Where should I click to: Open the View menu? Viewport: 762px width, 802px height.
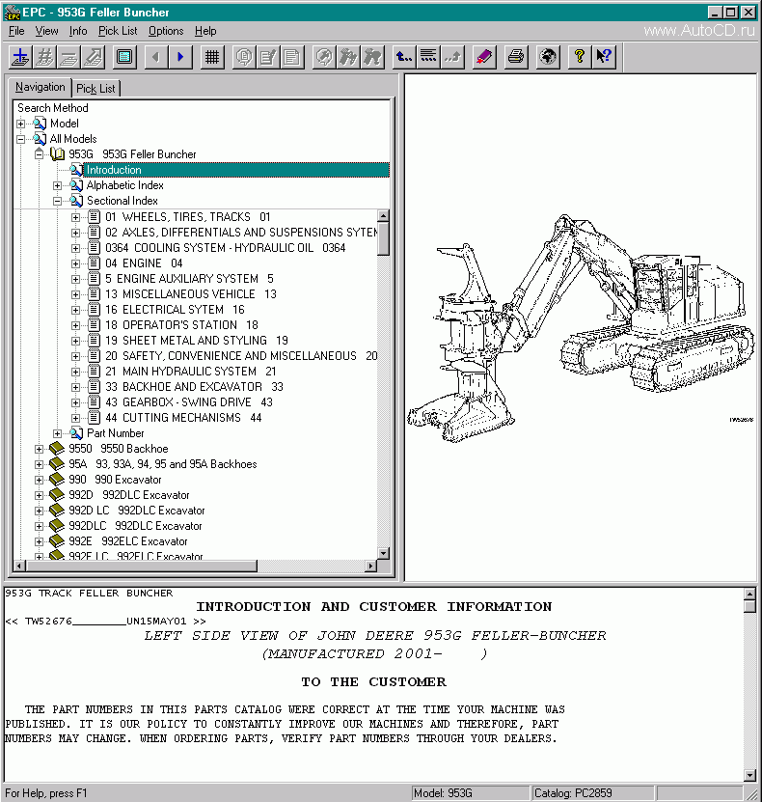(x=46, y=31)
